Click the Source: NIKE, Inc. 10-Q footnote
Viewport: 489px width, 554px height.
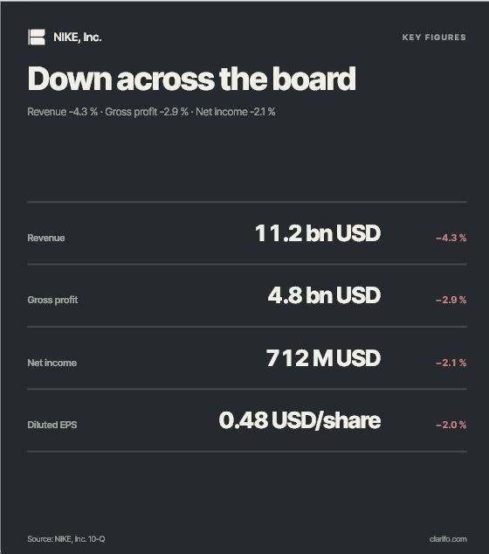point(66,539)
